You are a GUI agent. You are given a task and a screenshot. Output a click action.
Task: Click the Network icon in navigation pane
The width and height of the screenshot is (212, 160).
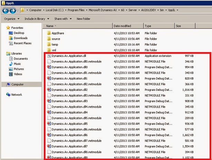[x=8, y=95]
